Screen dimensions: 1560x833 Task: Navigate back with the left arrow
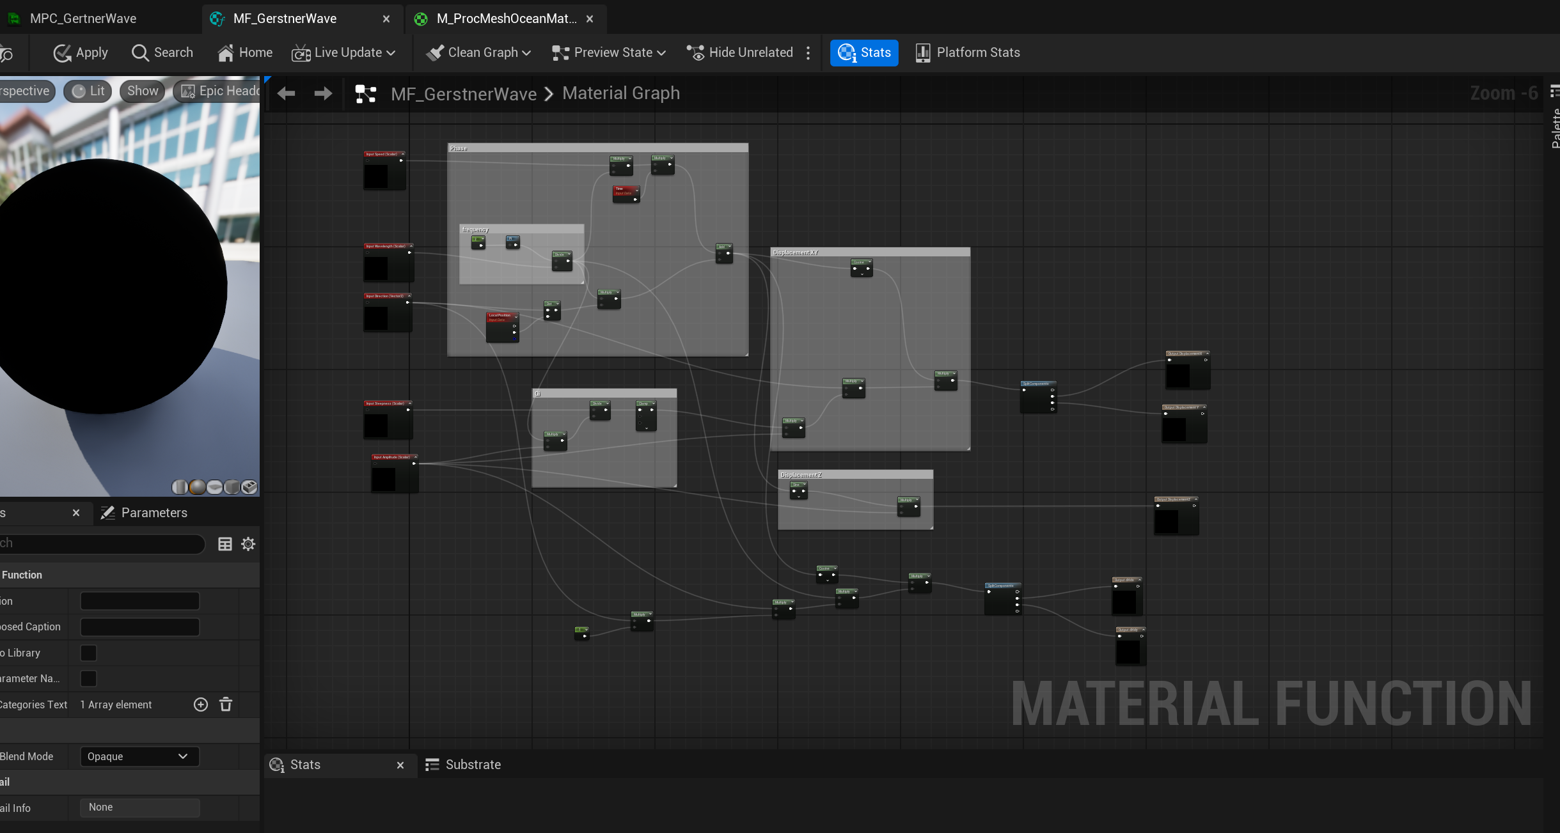click(x=286, y=93)
